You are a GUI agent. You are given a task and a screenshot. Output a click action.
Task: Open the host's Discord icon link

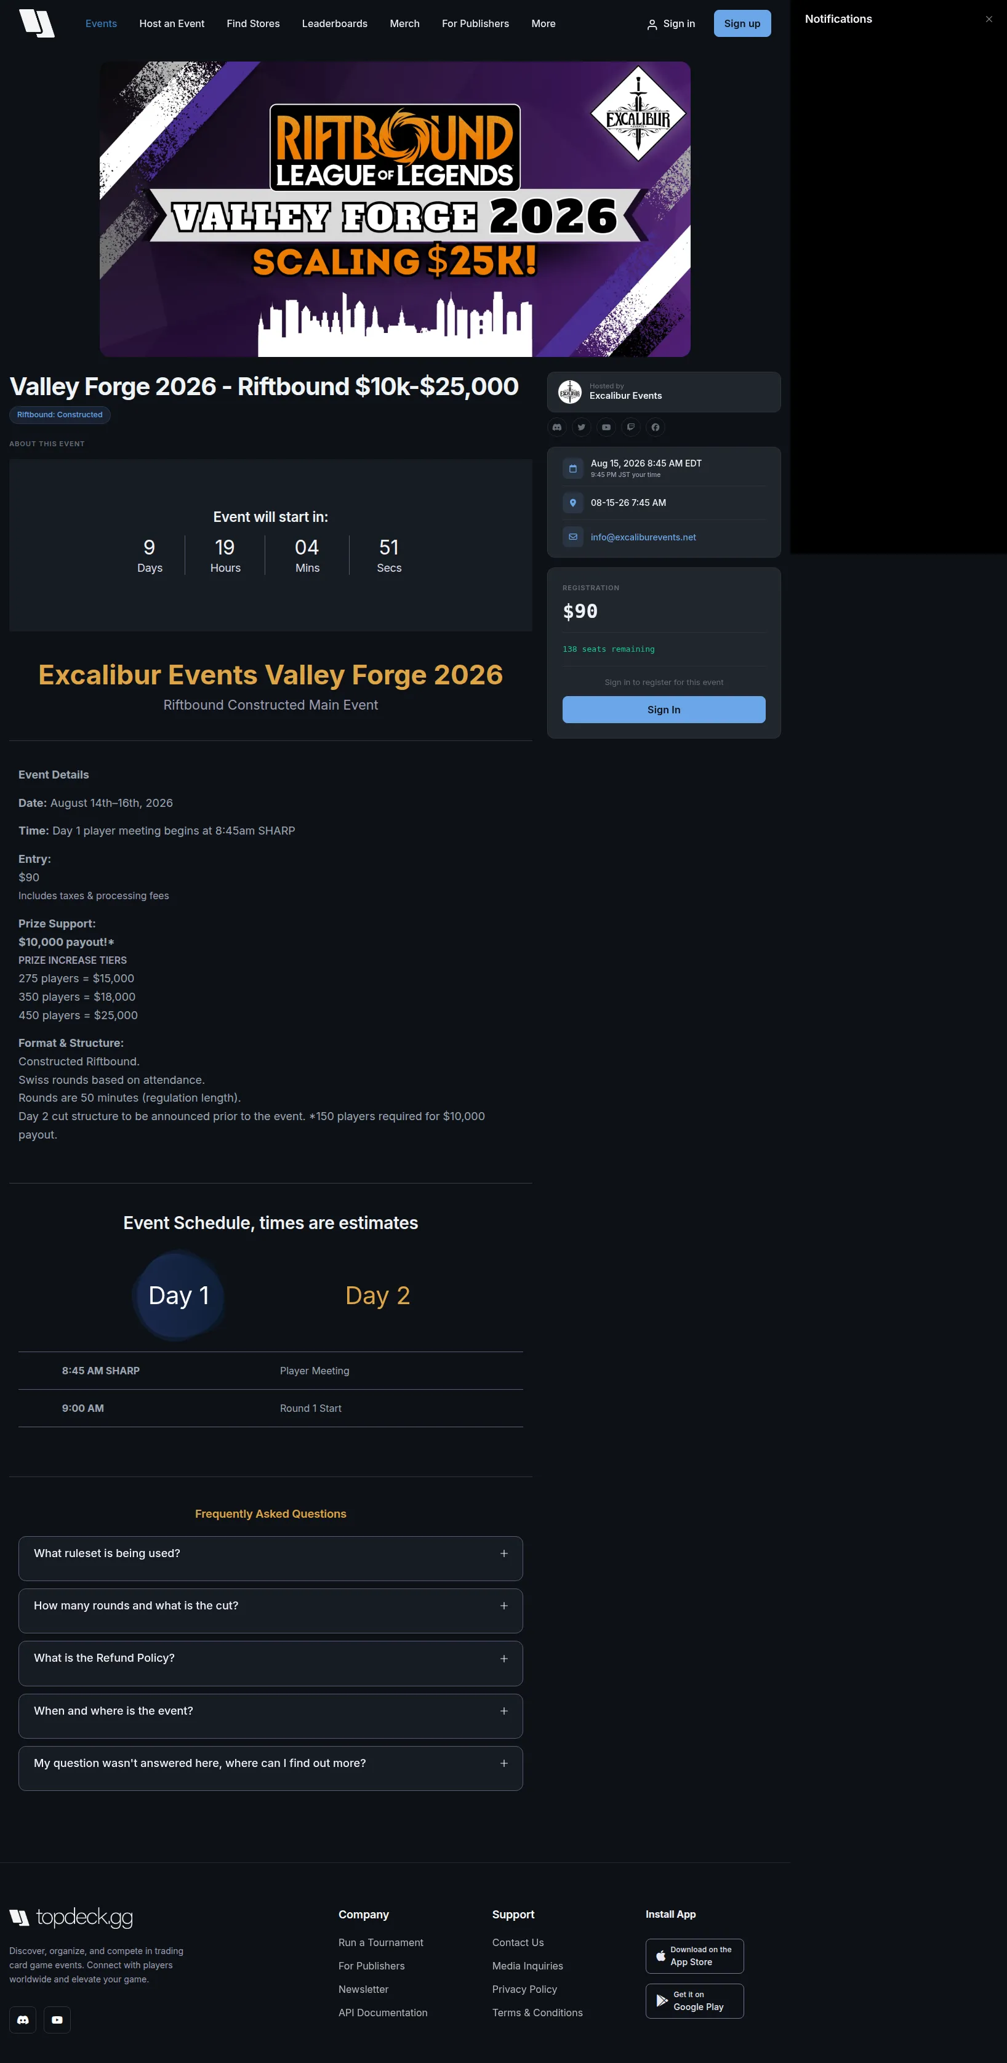(557, 427)
